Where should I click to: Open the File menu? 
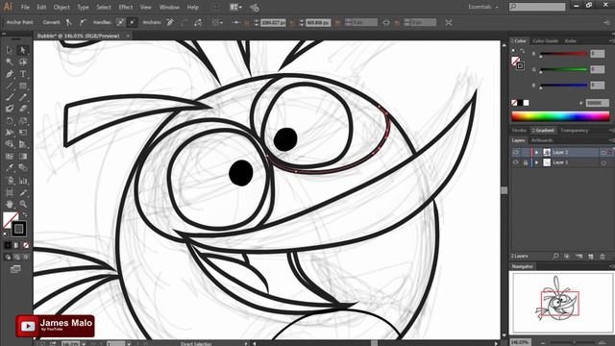point(25,7)
